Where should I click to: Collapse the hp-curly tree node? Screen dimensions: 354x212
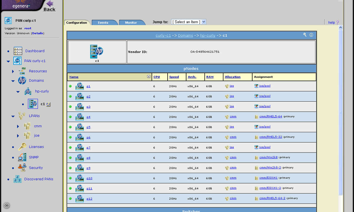pyautogui.click(x=18, y=92)
